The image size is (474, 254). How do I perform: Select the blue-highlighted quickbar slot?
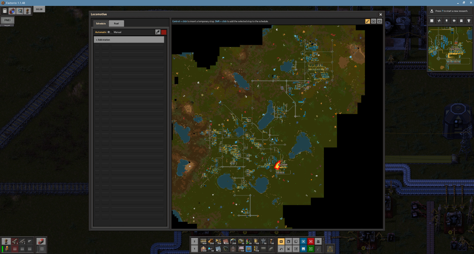click(248, 249)
